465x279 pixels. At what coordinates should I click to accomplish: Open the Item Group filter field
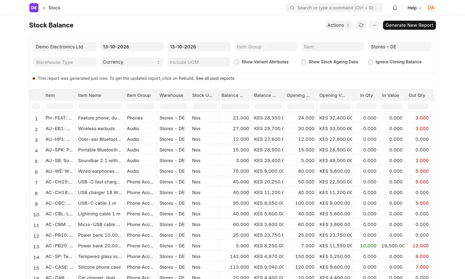click(266, 46)
